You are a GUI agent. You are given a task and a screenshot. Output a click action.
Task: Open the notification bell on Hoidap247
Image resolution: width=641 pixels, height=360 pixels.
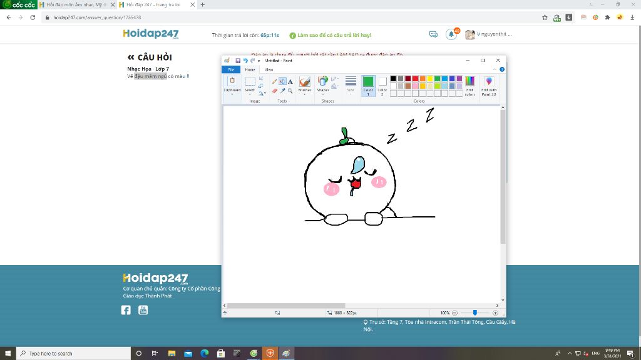tap(451, 34)
